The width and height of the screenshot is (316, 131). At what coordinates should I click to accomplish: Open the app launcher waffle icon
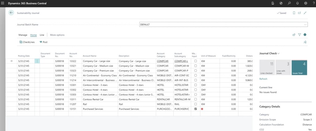[x=3, y=3]
